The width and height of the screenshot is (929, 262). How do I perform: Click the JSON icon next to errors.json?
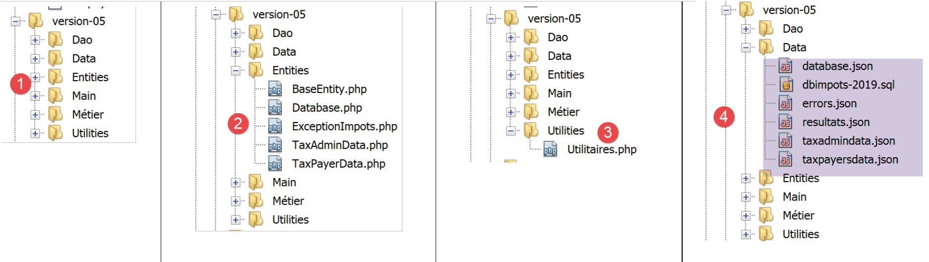click(x=785, y=103)
